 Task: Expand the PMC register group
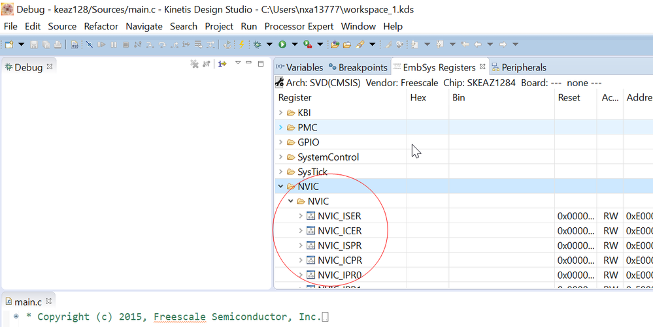tap(280, 127)
